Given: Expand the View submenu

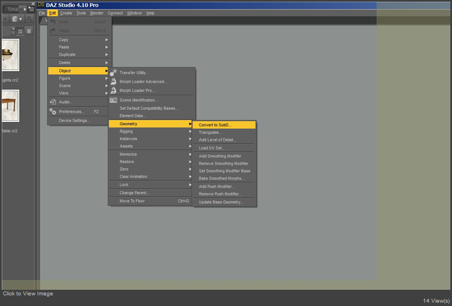Looking at the screenshot, I should 79,93.
